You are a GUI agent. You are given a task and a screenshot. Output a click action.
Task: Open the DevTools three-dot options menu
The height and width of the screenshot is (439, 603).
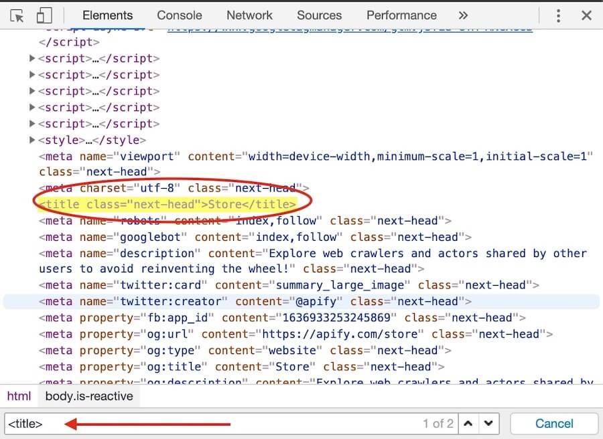pos(558,16)
